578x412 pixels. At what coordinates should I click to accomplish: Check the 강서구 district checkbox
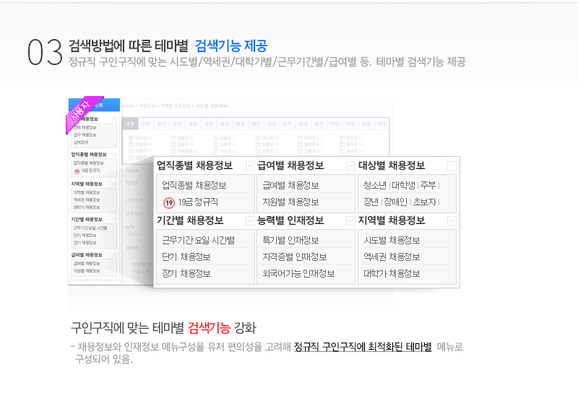pyautogui.click(x=258, y=138)
